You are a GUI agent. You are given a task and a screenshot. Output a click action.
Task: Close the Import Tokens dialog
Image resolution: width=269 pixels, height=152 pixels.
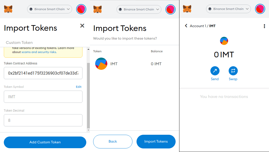[82, 25]
